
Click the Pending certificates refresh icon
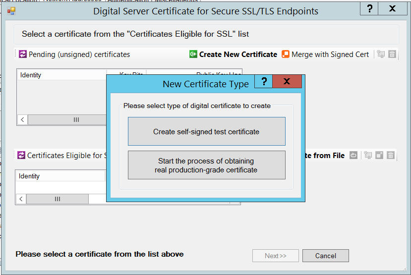tap(22, 54)
